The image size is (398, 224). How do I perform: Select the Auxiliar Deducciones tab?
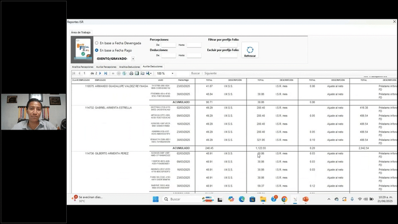tap(152, 66)
